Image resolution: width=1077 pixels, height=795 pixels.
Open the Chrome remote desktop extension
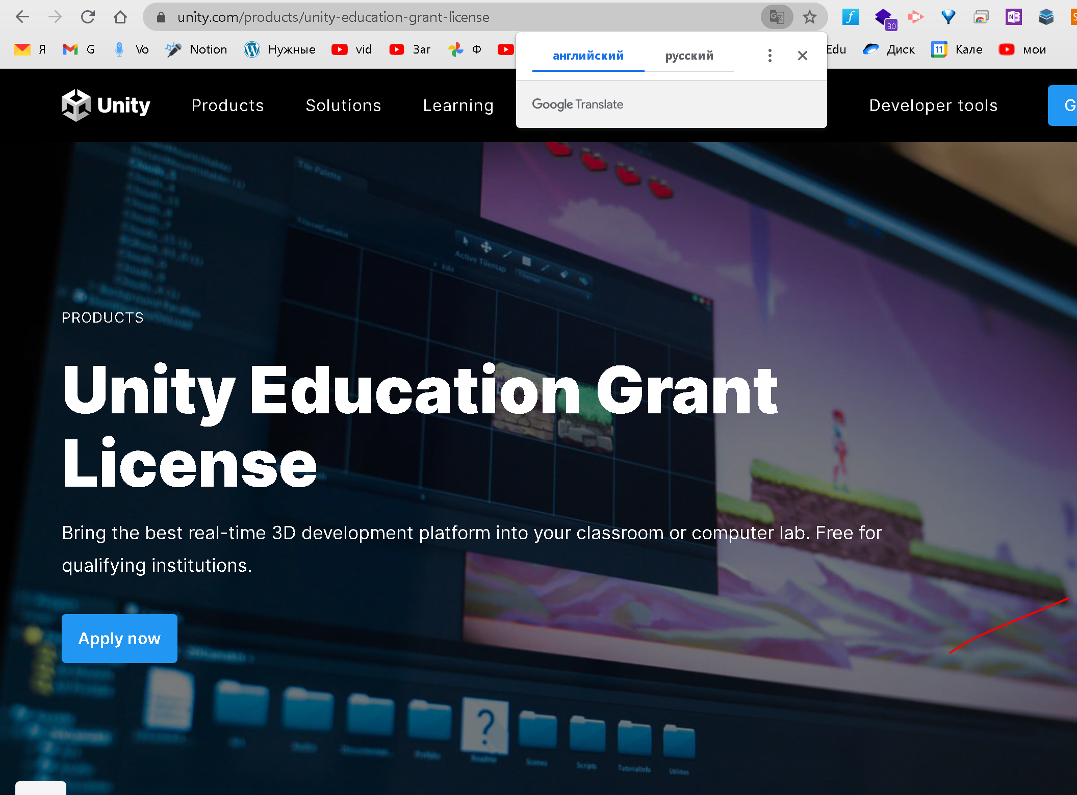(x=981, y=17)
